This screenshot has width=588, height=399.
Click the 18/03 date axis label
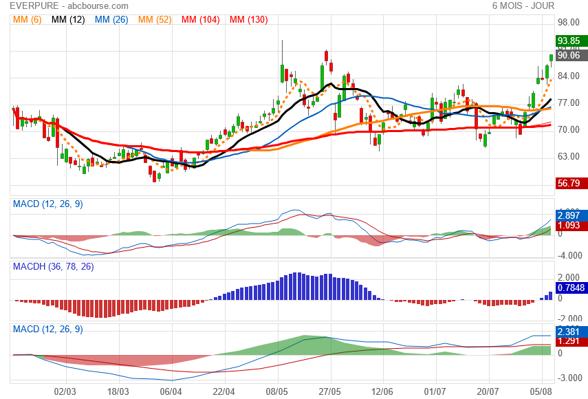pyautogui.click(x=118, y=392)
